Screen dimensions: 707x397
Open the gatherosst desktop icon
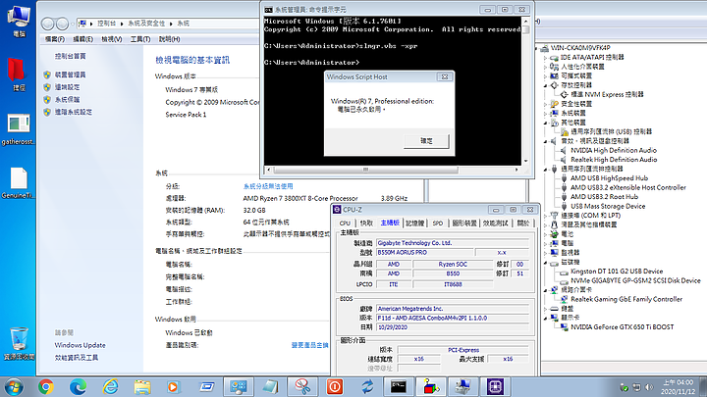point(19,129)
